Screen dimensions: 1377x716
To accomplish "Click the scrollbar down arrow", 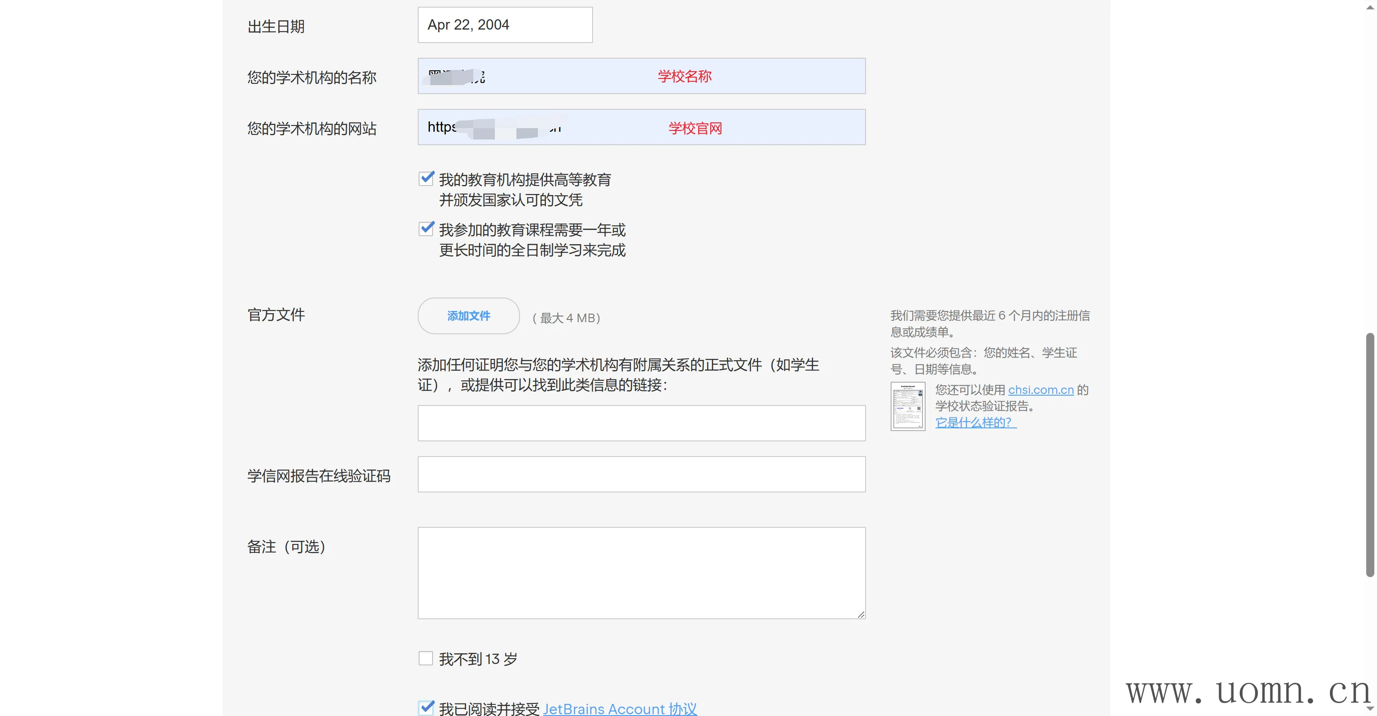I will (1369, 708).
